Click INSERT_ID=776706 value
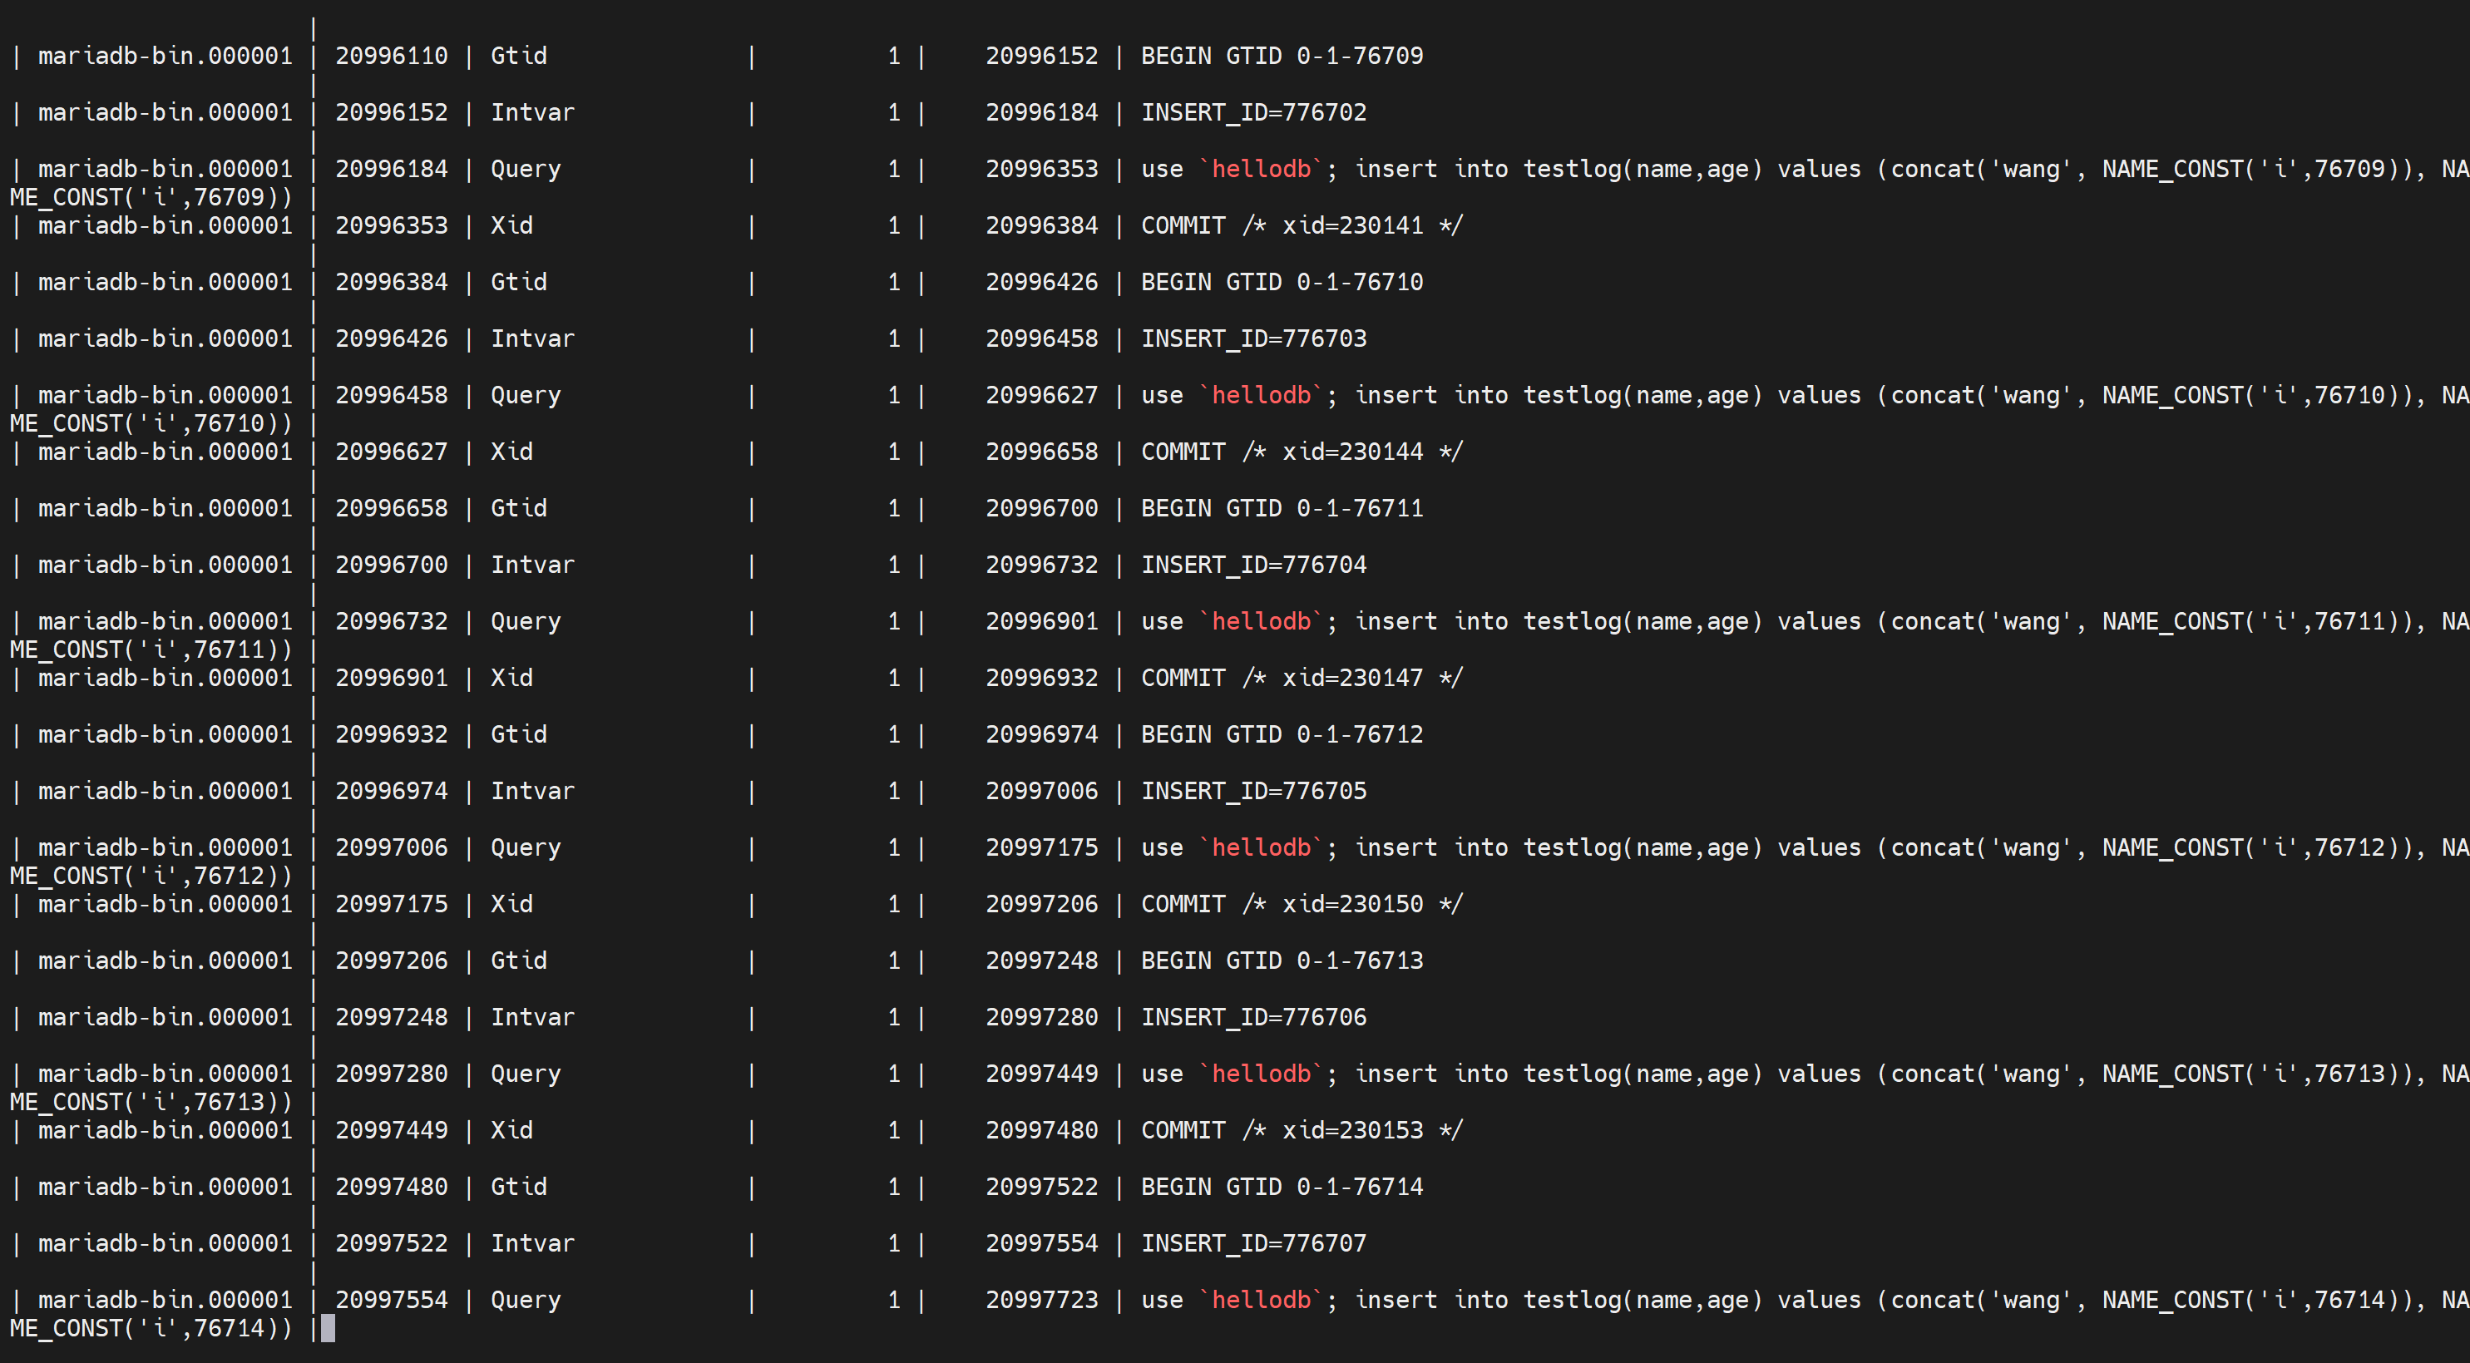 tap(1253, 1017)
